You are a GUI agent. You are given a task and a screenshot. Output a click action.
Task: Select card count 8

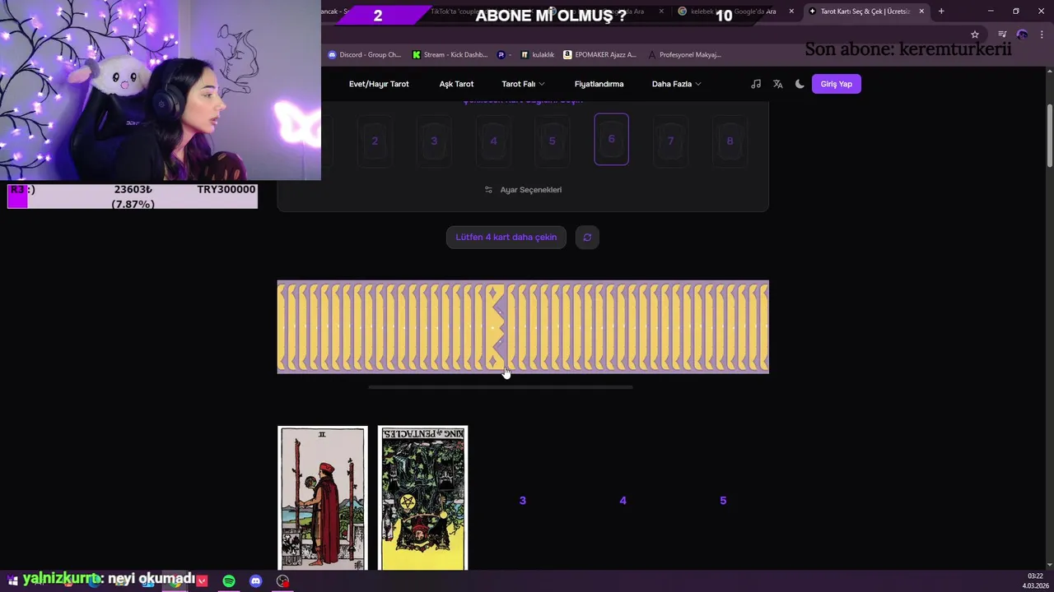click(730, 141)
